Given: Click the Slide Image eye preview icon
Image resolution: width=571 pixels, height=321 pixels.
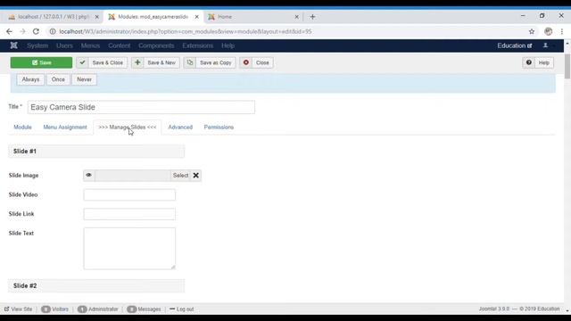Looking at the screenshot, I should pyautogui.click(x=88, y=176).
